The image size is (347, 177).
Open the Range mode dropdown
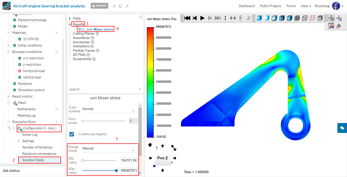(110, 148)
